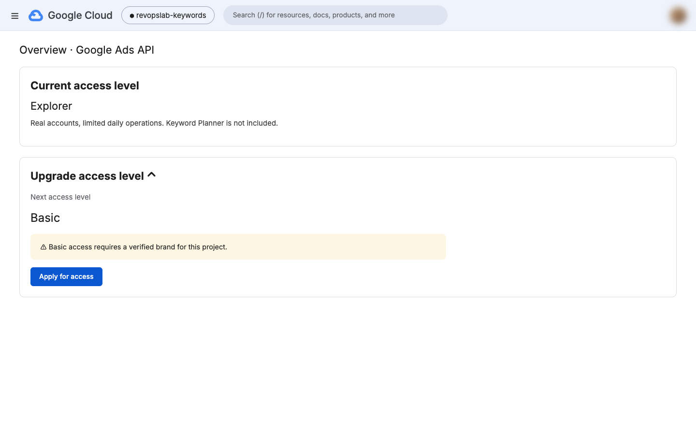Image resolution: width=696 pixels, height=435 pixels.
Task: Select the 'Basic access requires a verified brand' message
Action: click(x=138, y=247)
